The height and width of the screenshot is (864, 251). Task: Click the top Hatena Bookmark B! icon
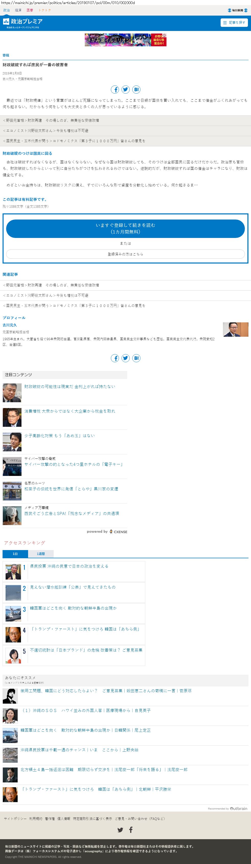click(x=136, y=90)
